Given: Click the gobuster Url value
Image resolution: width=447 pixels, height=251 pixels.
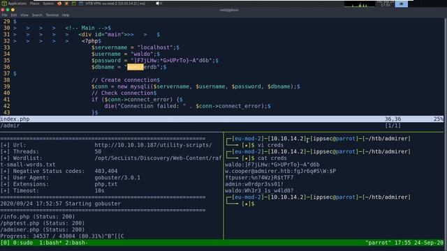Looking at the screenshot, I should click(x=154, y=145).
